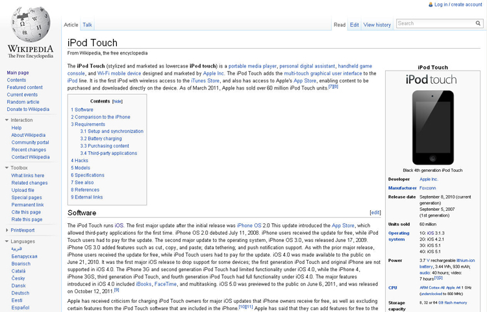487x312 pixels.
Task: Open the View history tab
Action: [x=377, y=25]
